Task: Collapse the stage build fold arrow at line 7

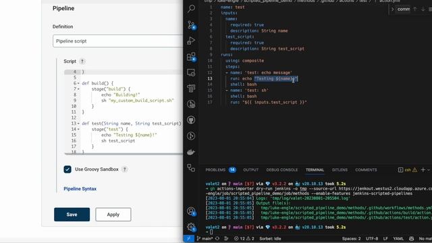Action: pyautogui.click(x=78, y=89)
